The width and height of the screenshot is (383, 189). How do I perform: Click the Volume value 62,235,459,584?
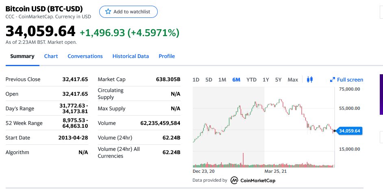pos(160,123)
